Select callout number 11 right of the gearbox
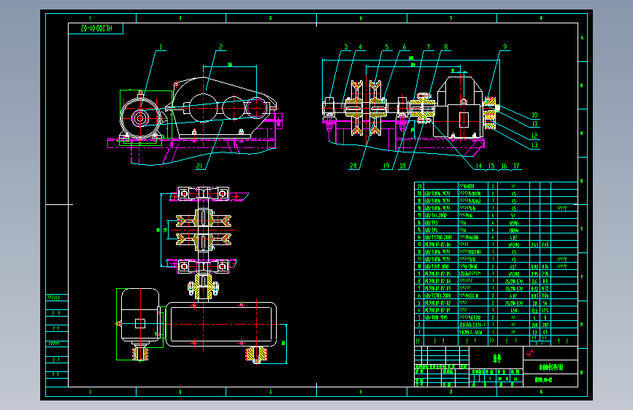Screen dimensions: 633x410 [x=534, y=124]
